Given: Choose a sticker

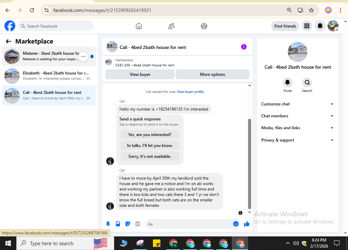Looking at the screenshot, I should (x=128, y=224).
